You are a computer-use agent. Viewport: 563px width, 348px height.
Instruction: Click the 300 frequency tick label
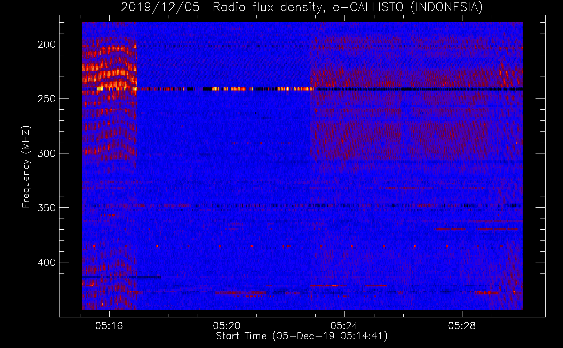pyautogui.click(x=47, y=153)
